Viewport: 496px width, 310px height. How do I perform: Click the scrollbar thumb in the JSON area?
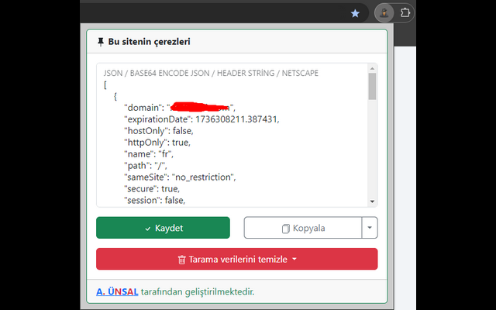click(x=372, y=86)
